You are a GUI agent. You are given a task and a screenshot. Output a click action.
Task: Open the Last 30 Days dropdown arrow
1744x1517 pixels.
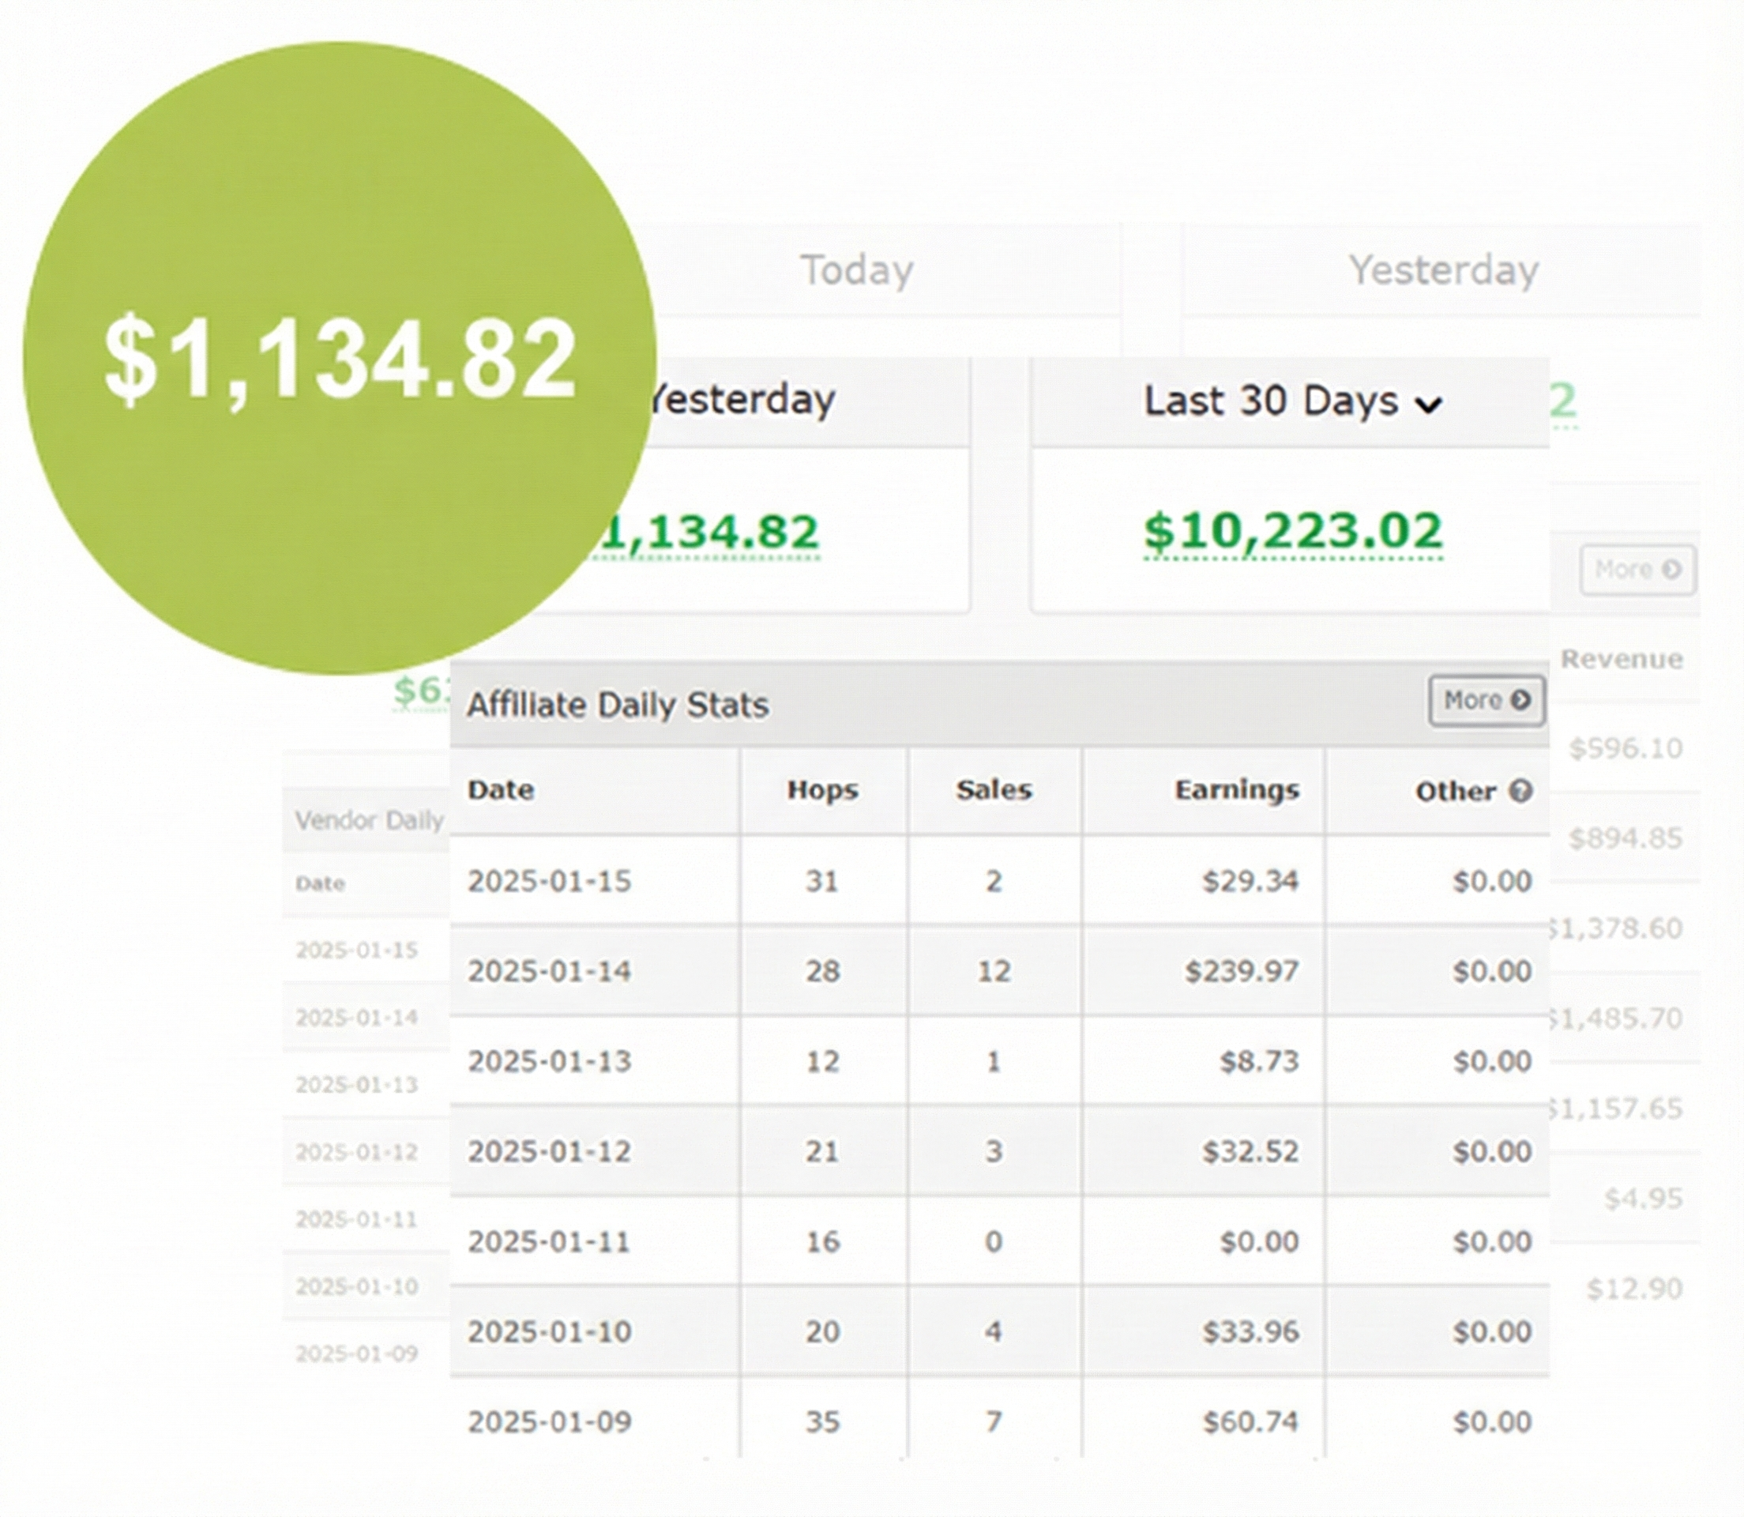[x=1428, y=405]
